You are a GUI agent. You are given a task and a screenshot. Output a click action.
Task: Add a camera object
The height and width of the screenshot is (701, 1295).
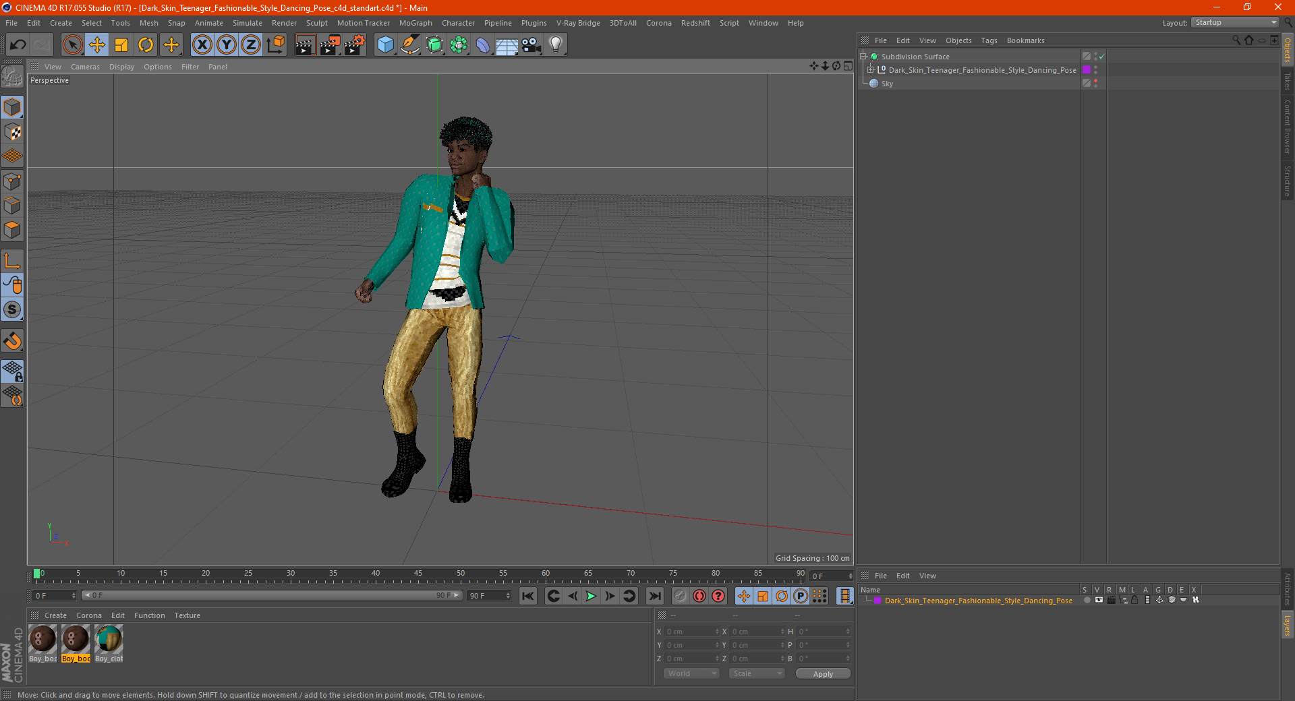[x=531, y=45]
